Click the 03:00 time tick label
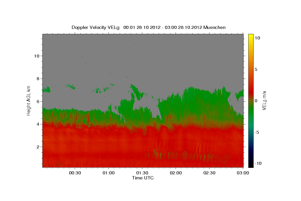Screen dimensions: 301x201 click(x=243, y=173)
